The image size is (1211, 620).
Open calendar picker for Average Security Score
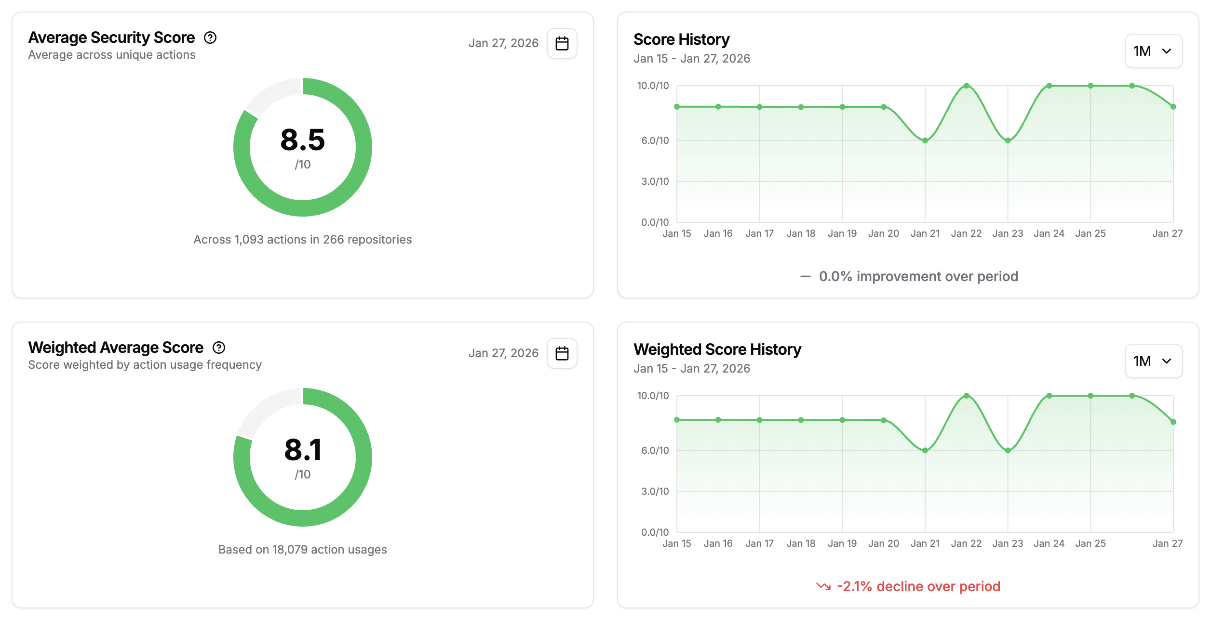tap(562, 43)
